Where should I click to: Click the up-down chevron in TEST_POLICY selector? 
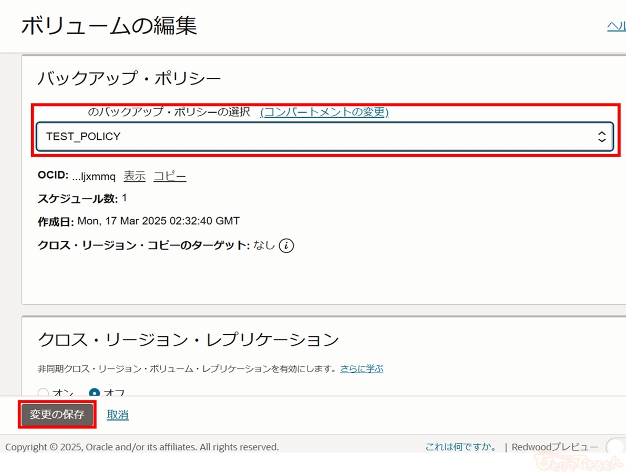coord(602,137)
